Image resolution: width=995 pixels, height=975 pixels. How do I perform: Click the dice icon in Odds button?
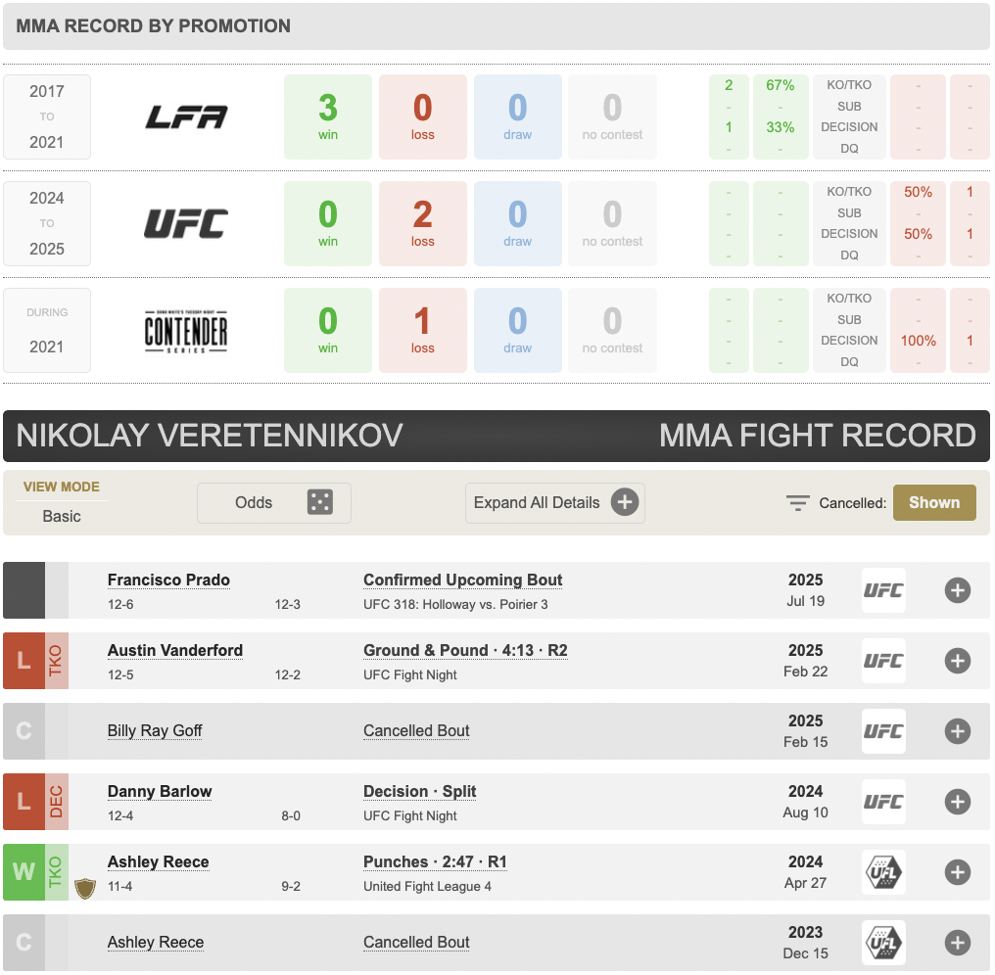319,503
